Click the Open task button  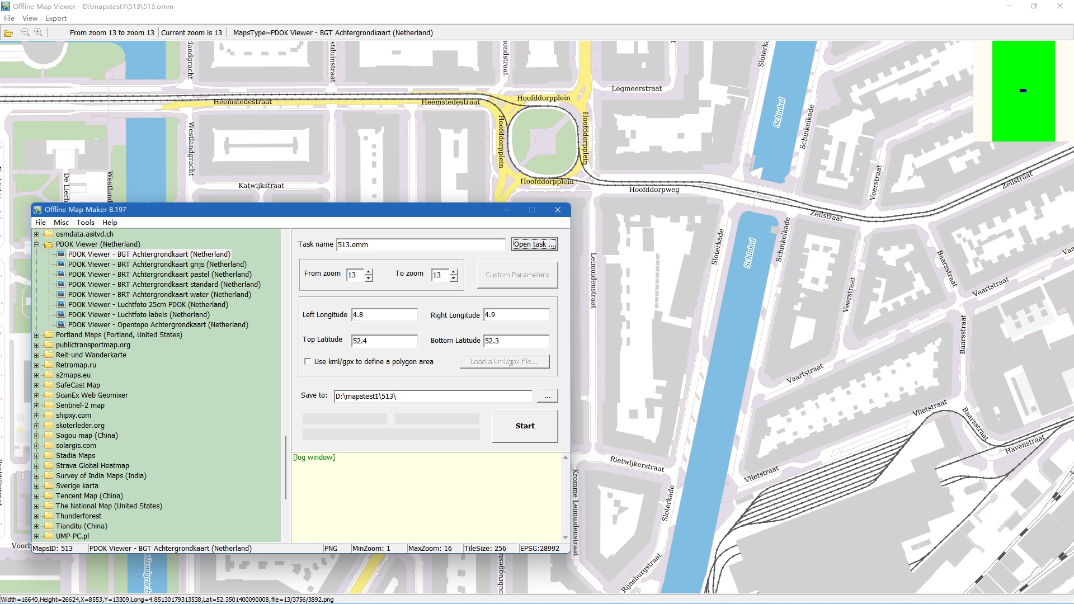534,244
